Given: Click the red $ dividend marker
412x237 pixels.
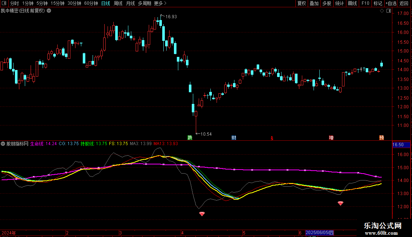Looking at the screenshot, I should 272,138.
